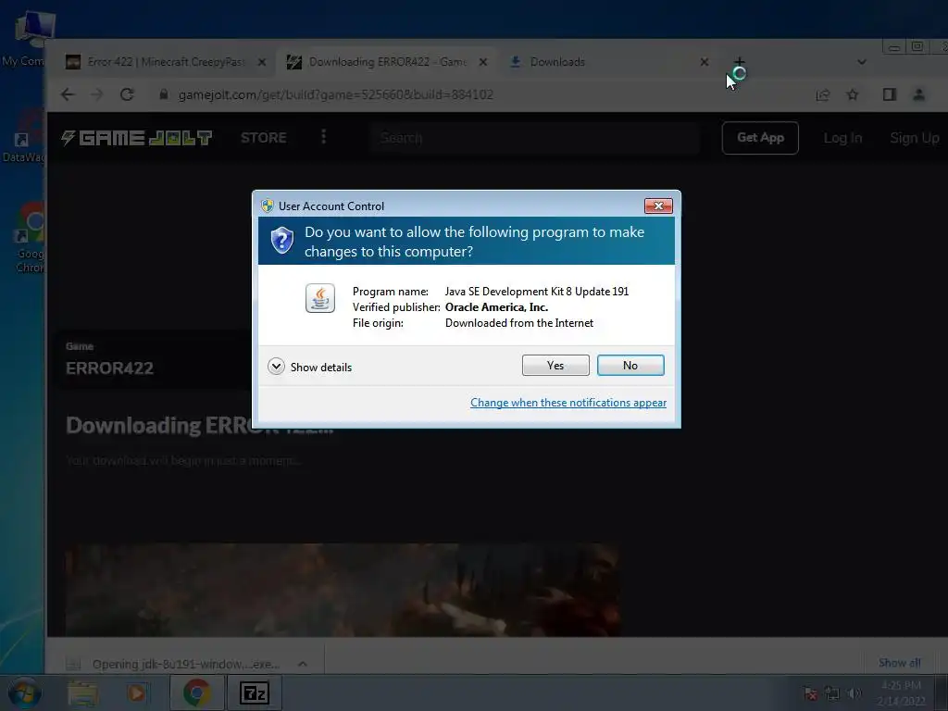Switch to the Downloads tab
Viewport: 948px width, 711px height.
pyautogui.click(x=605, y=62)
